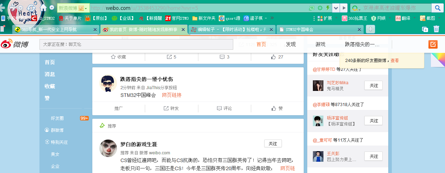Viewport: 445px width, 173px height.
Task: Click the phone icon left of tabs
Action: (3, 29)
